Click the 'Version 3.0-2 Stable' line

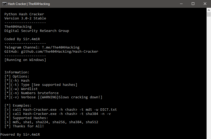coord(25,18)
